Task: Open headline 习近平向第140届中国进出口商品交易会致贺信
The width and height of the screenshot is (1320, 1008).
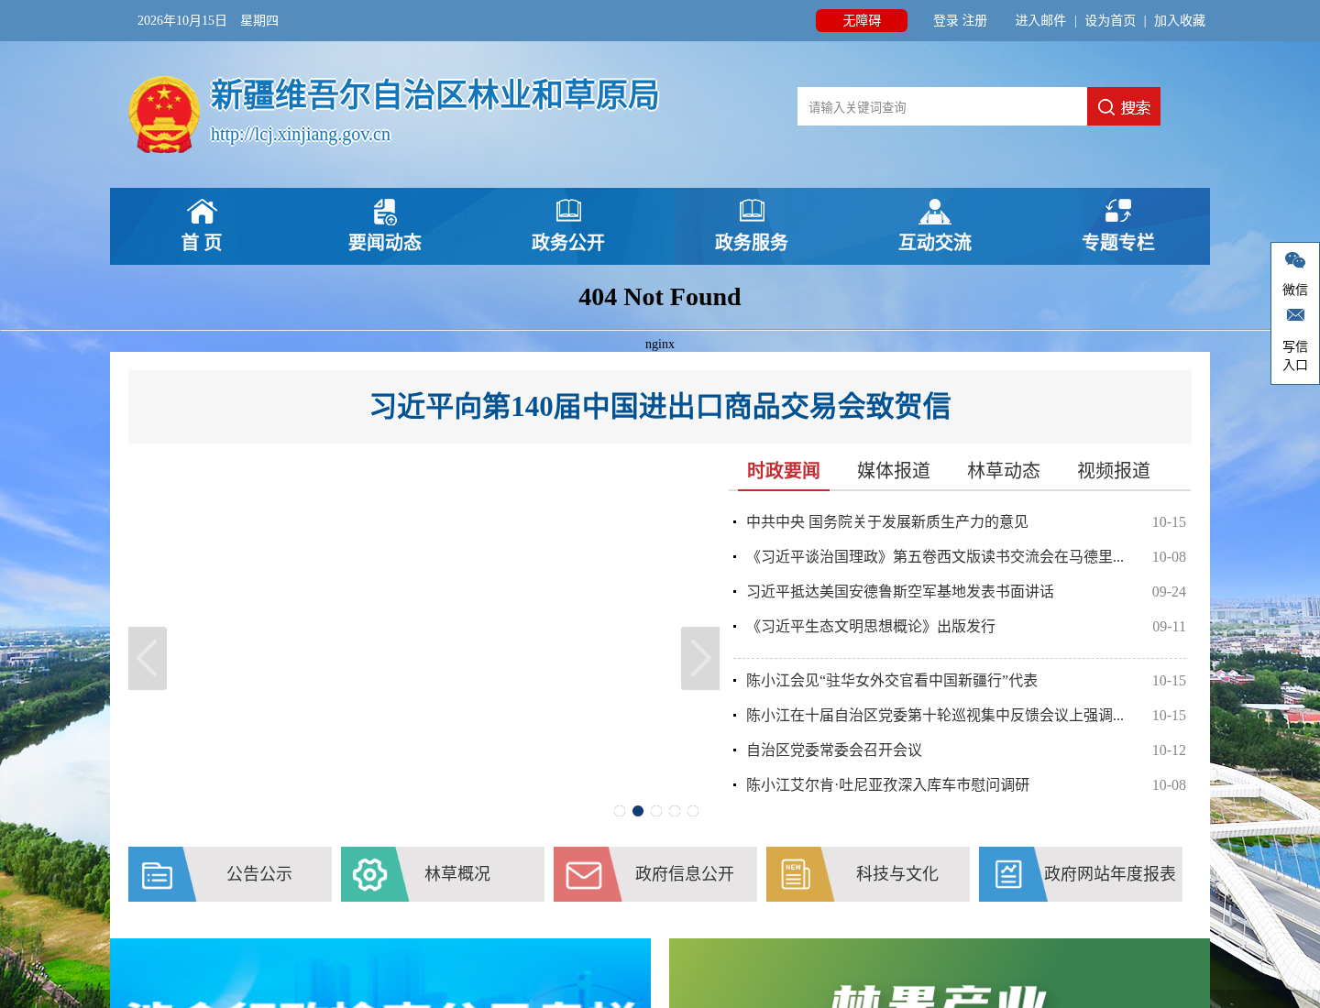Action: [660, 406]
